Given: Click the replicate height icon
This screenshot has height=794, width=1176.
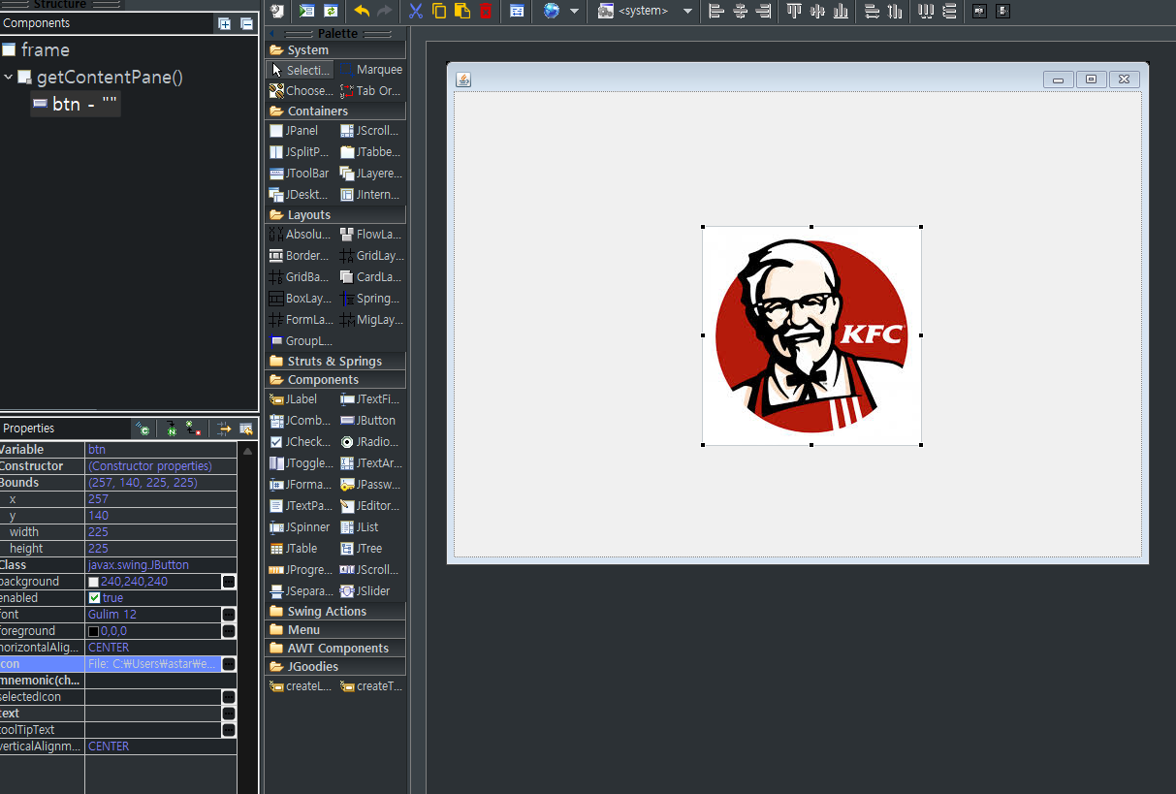Looking at the screenshot, I should click(895, 11).
